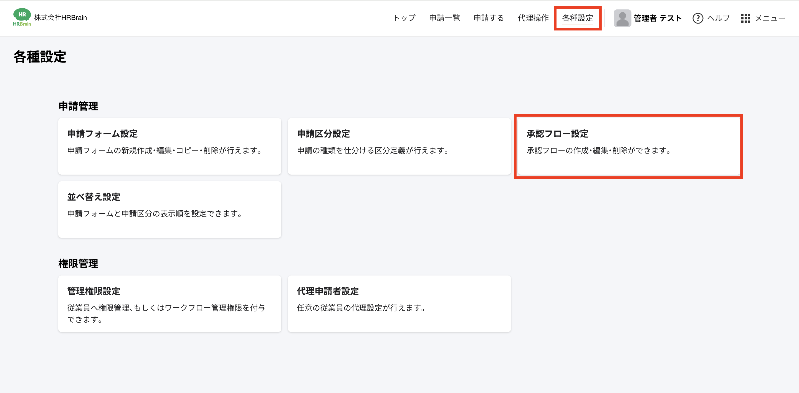Viewport: 799px width, 393px height.
Task: Click the user avatar icon
Action: (x=622, y=18)
